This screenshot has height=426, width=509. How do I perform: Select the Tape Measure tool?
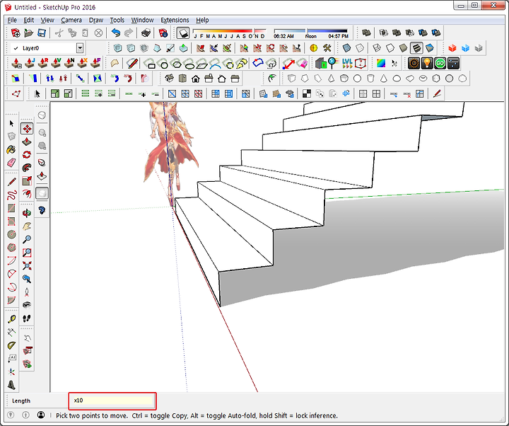(12, 319)
